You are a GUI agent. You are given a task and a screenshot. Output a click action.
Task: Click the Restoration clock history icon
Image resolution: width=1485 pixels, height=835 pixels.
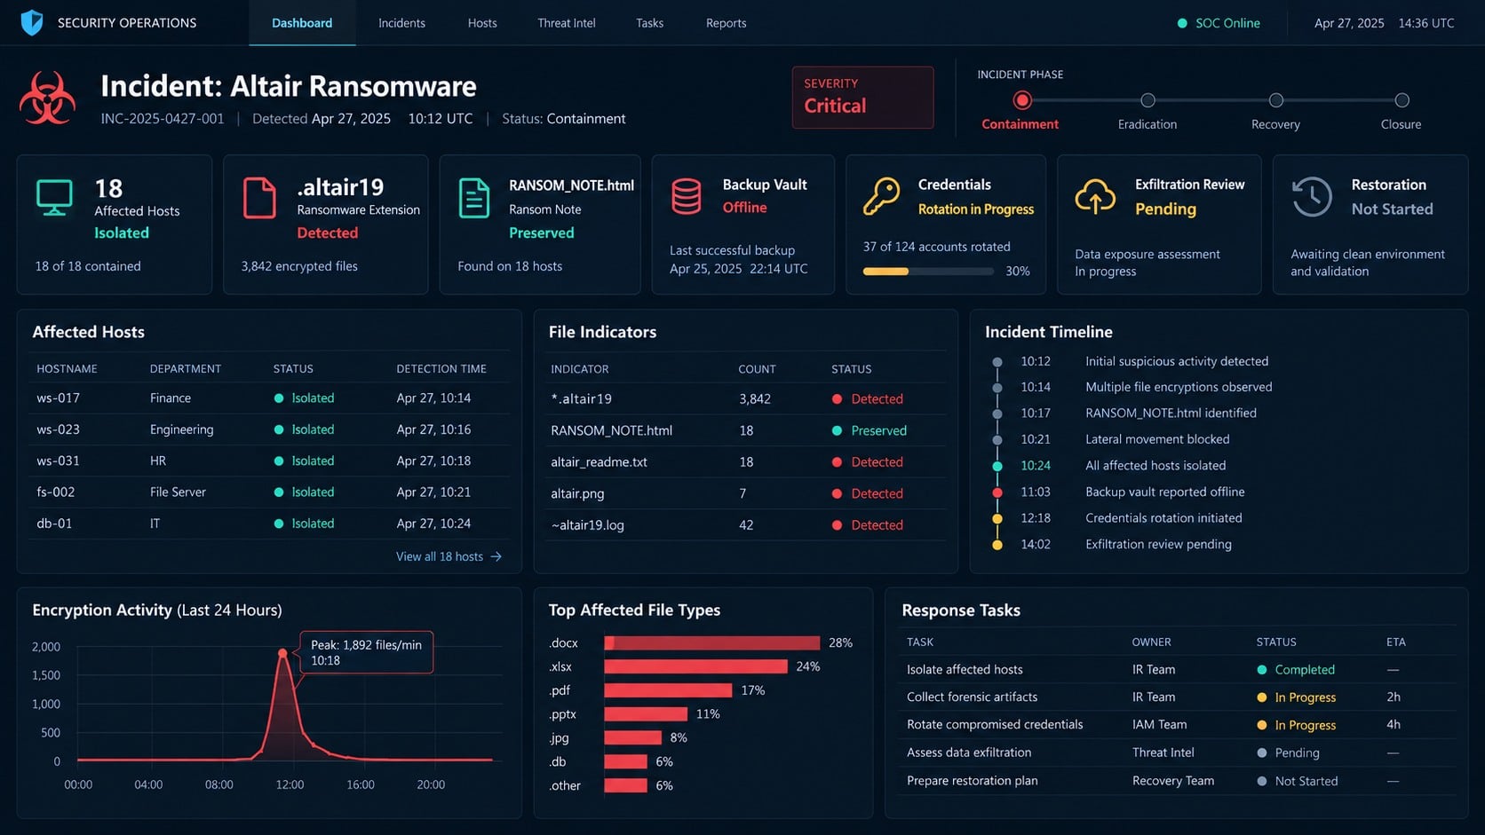(x=1311, y=196)
